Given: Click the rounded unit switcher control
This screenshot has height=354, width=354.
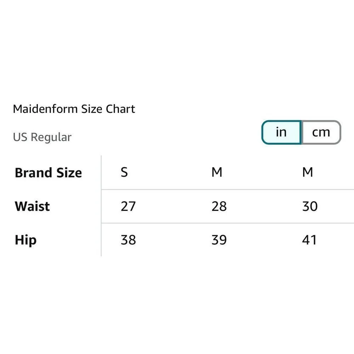Looking at the screenshot, I should (x=301, y=132).
